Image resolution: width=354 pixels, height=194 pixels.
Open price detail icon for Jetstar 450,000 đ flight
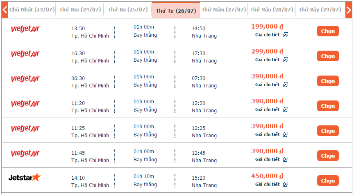pos(286,184)
